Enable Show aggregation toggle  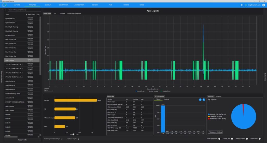point(219,139)
